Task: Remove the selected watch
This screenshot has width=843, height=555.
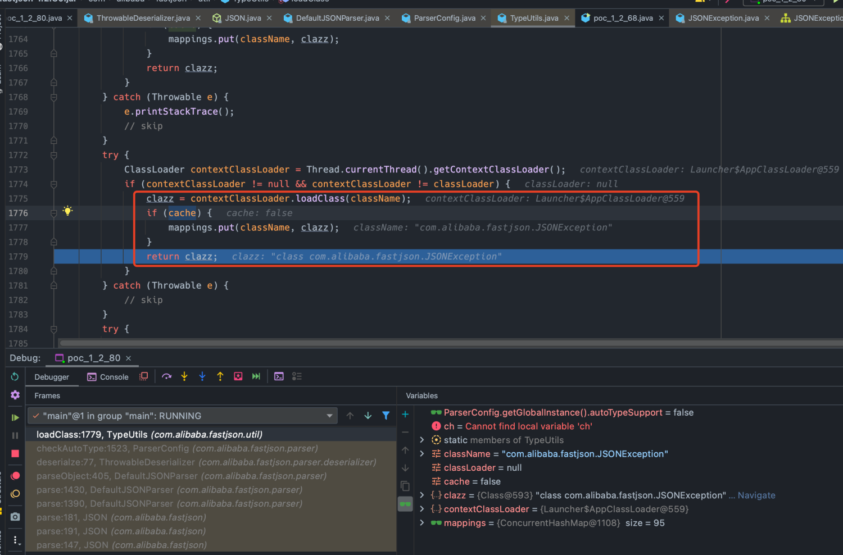Action: (x=405, y=433)
